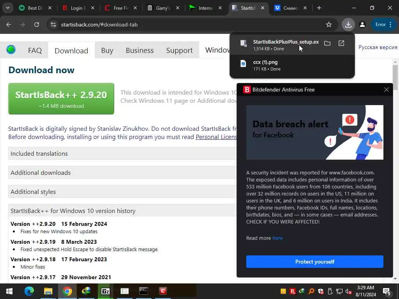The width and height of the screenshot is (399, 299).
Task: Reload the StartIsBack page
Action: (x=37, y=25)
